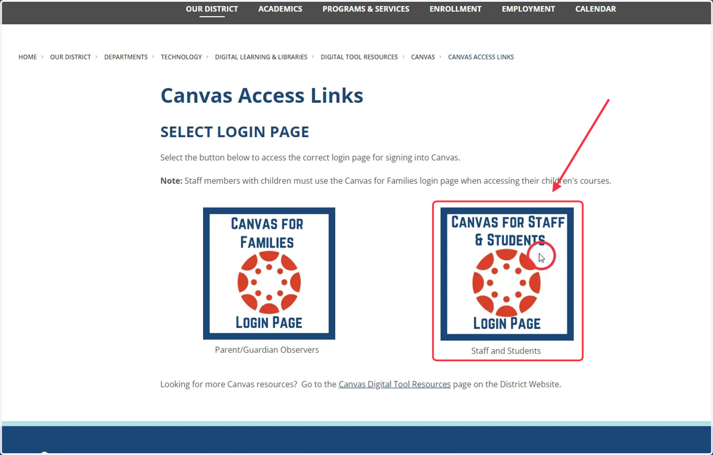Viewport: 713px width, 455px height.
Task: Click the Select Login Page heading
Action: point(235,132)
